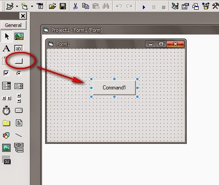Viewport: 219px width, 185px height.
Task: Select the PictureBox tool
Action: click(x=19, y=36)
